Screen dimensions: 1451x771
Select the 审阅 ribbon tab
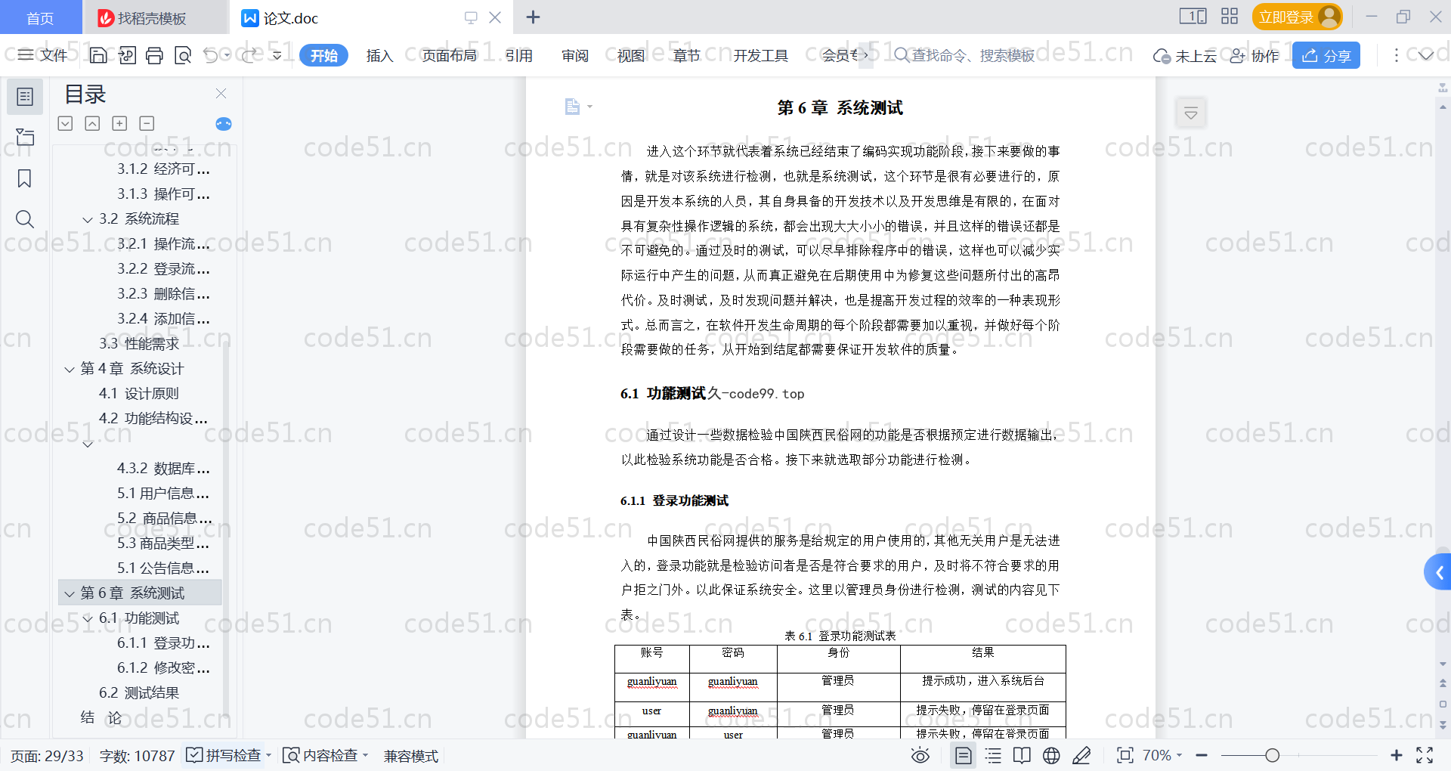[x=575, y=55]
